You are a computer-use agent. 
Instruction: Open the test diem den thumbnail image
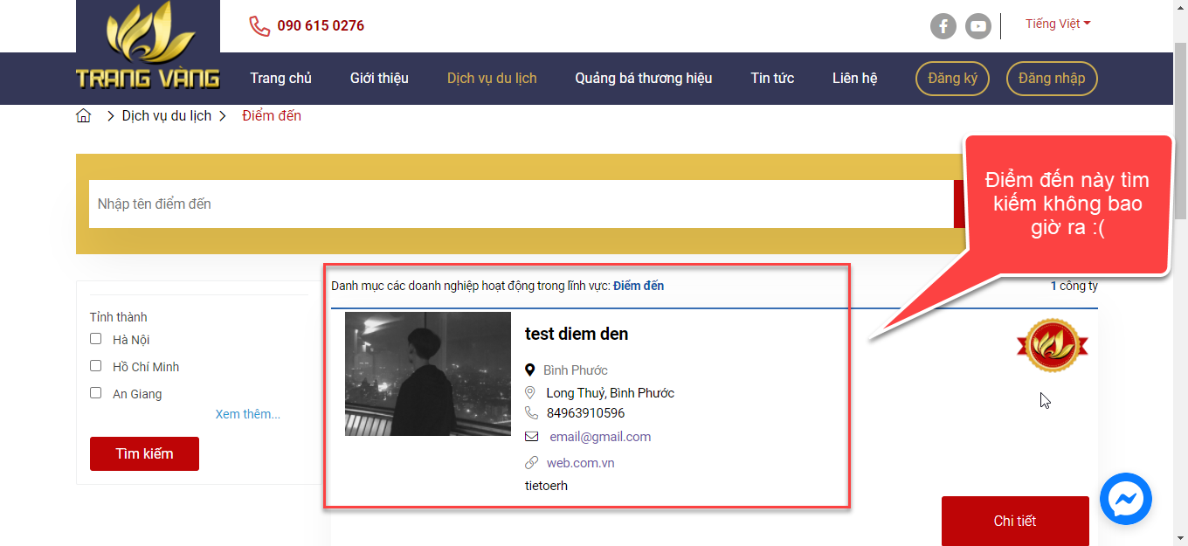[428, 374]
